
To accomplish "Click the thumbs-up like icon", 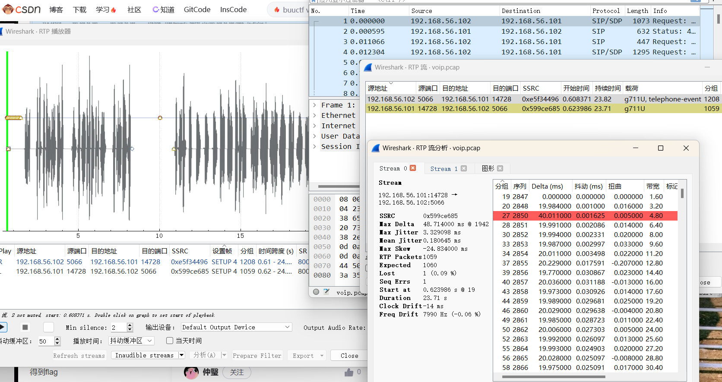I will tap(349, 372).
